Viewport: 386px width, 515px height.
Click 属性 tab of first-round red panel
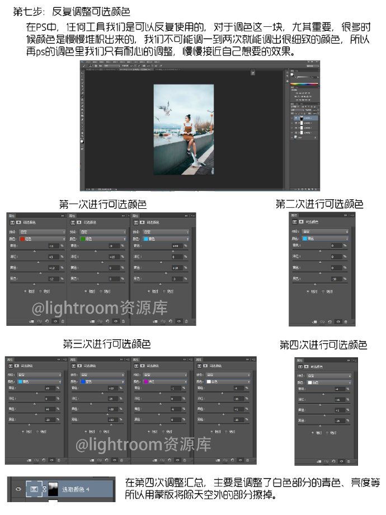coord(12,216)
